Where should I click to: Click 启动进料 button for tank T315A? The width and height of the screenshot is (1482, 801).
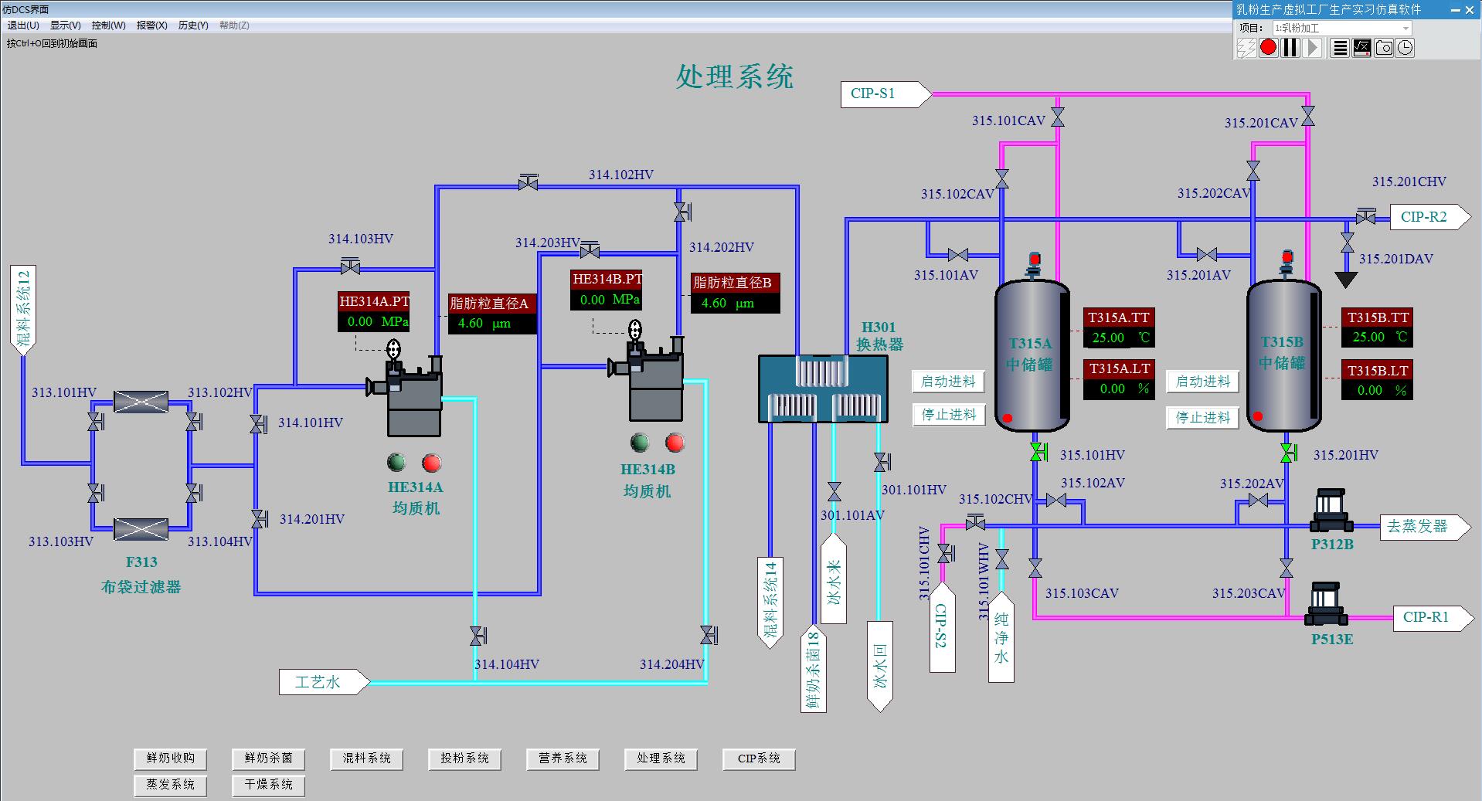coord(948,382)
